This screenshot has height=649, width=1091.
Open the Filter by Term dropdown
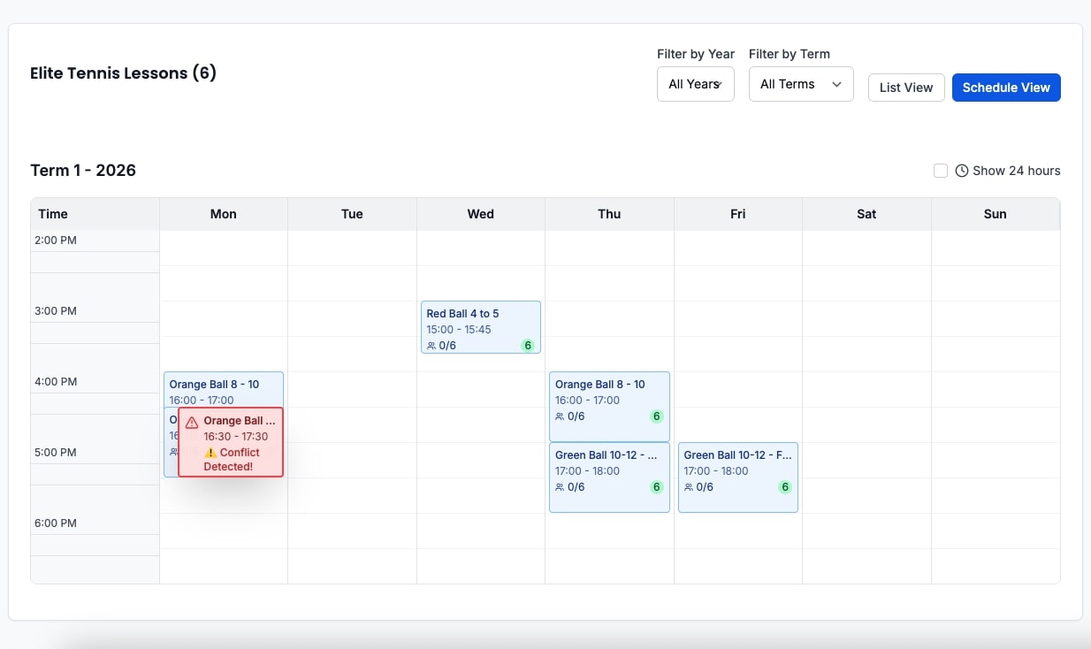tap(800, 83)
